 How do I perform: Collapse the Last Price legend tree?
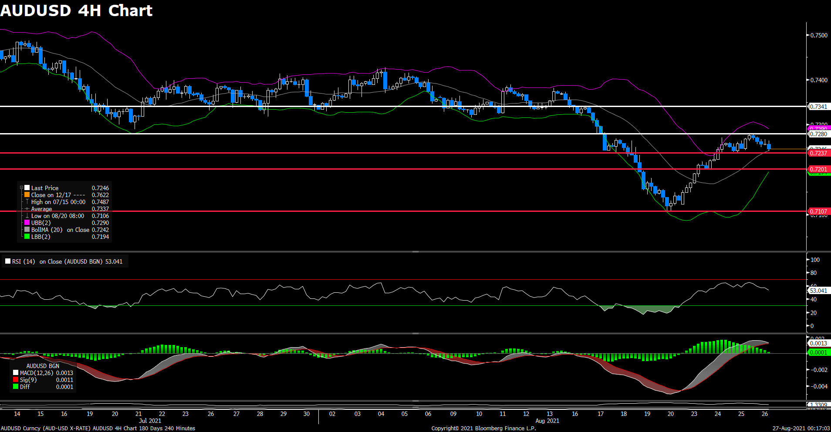[x=21, y=188]
